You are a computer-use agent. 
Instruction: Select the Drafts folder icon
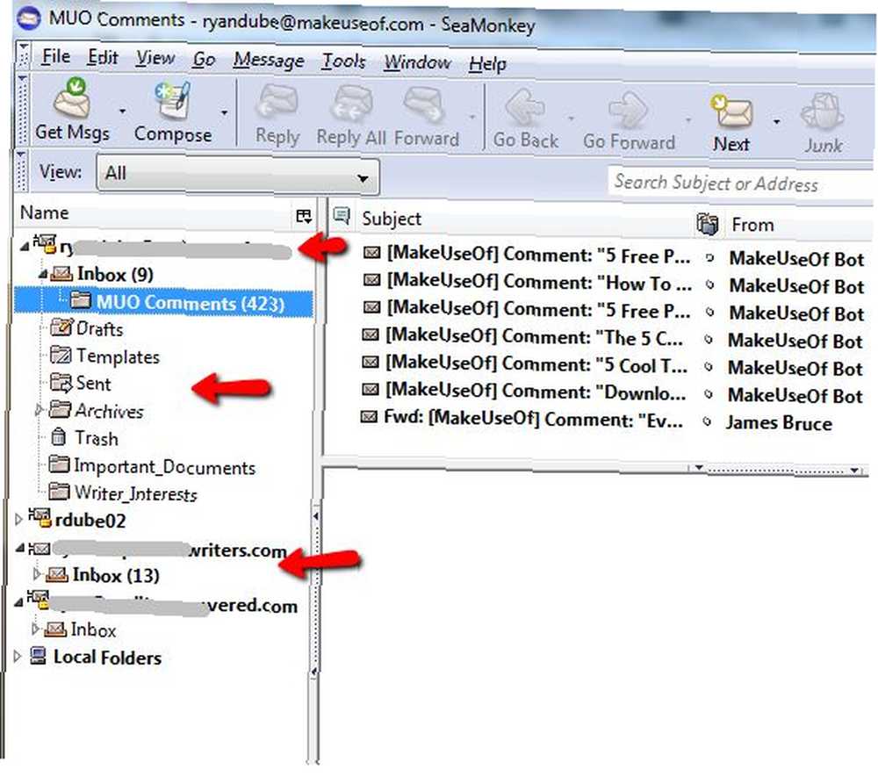(61, 327)
